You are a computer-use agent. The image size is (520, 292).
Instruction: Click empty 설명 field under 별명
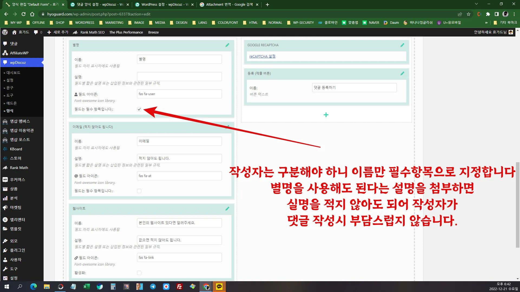click(x=179, y=77)
